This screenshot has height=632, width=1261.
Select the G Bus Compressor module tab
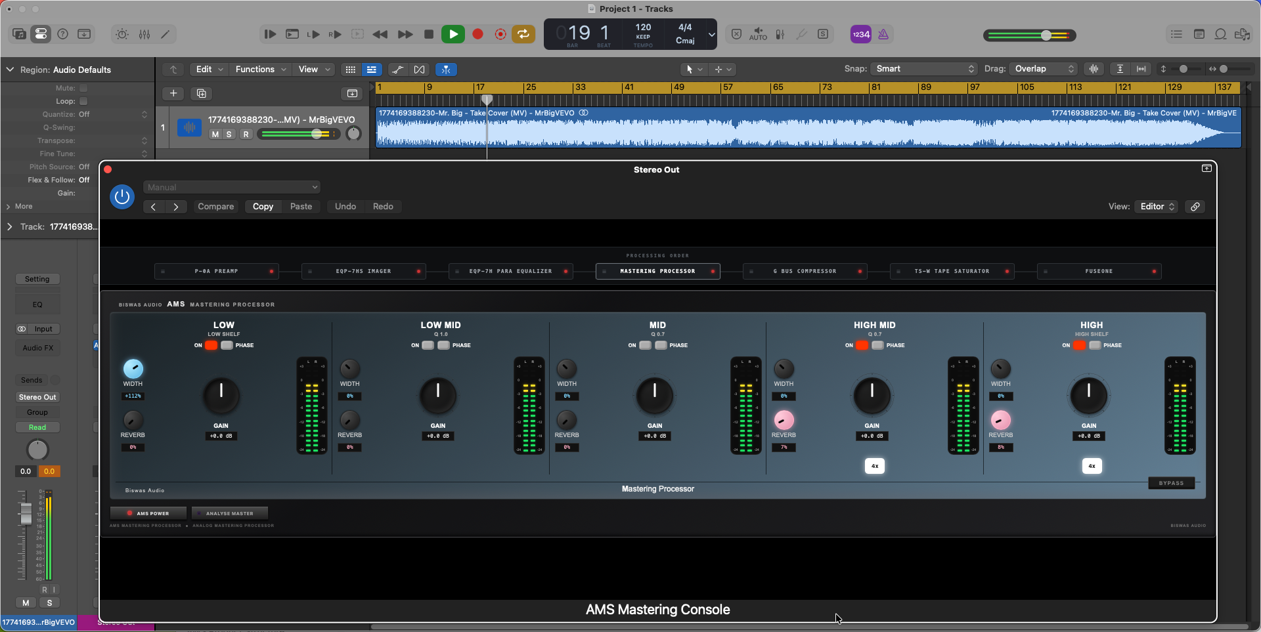coord(805,271)
